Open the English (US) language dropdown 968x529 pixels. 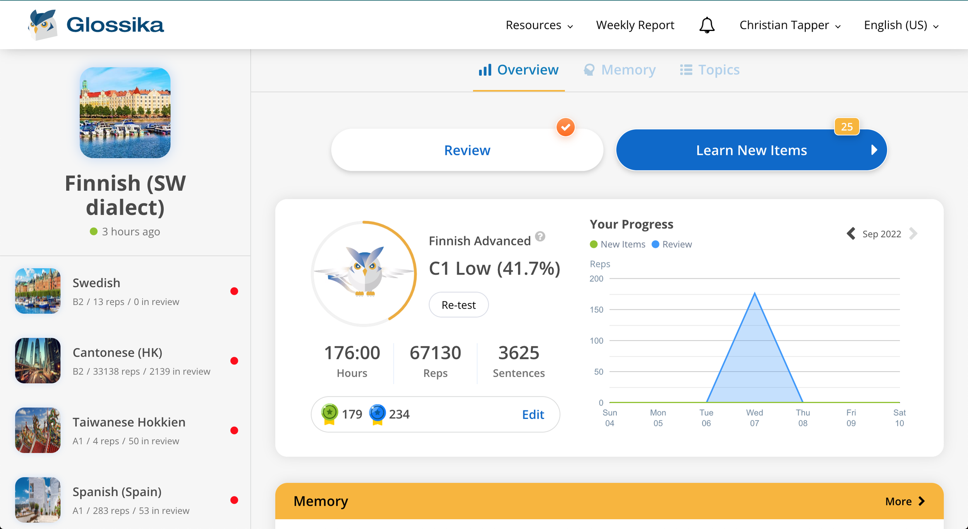[x=900, y=24]
